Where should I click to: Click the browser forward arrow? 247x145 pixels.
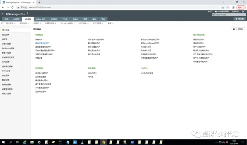point(8,7)
